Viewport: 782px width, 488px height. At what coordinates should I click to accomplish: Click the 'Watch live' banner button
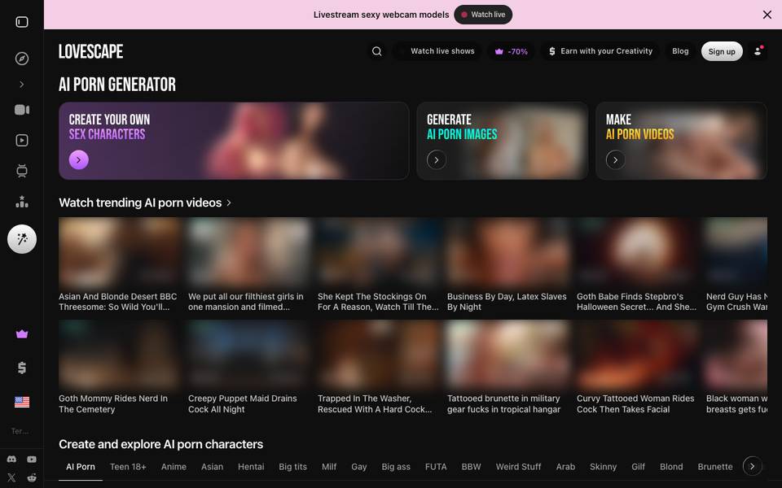pyautogui.click(x=483, y=15)
